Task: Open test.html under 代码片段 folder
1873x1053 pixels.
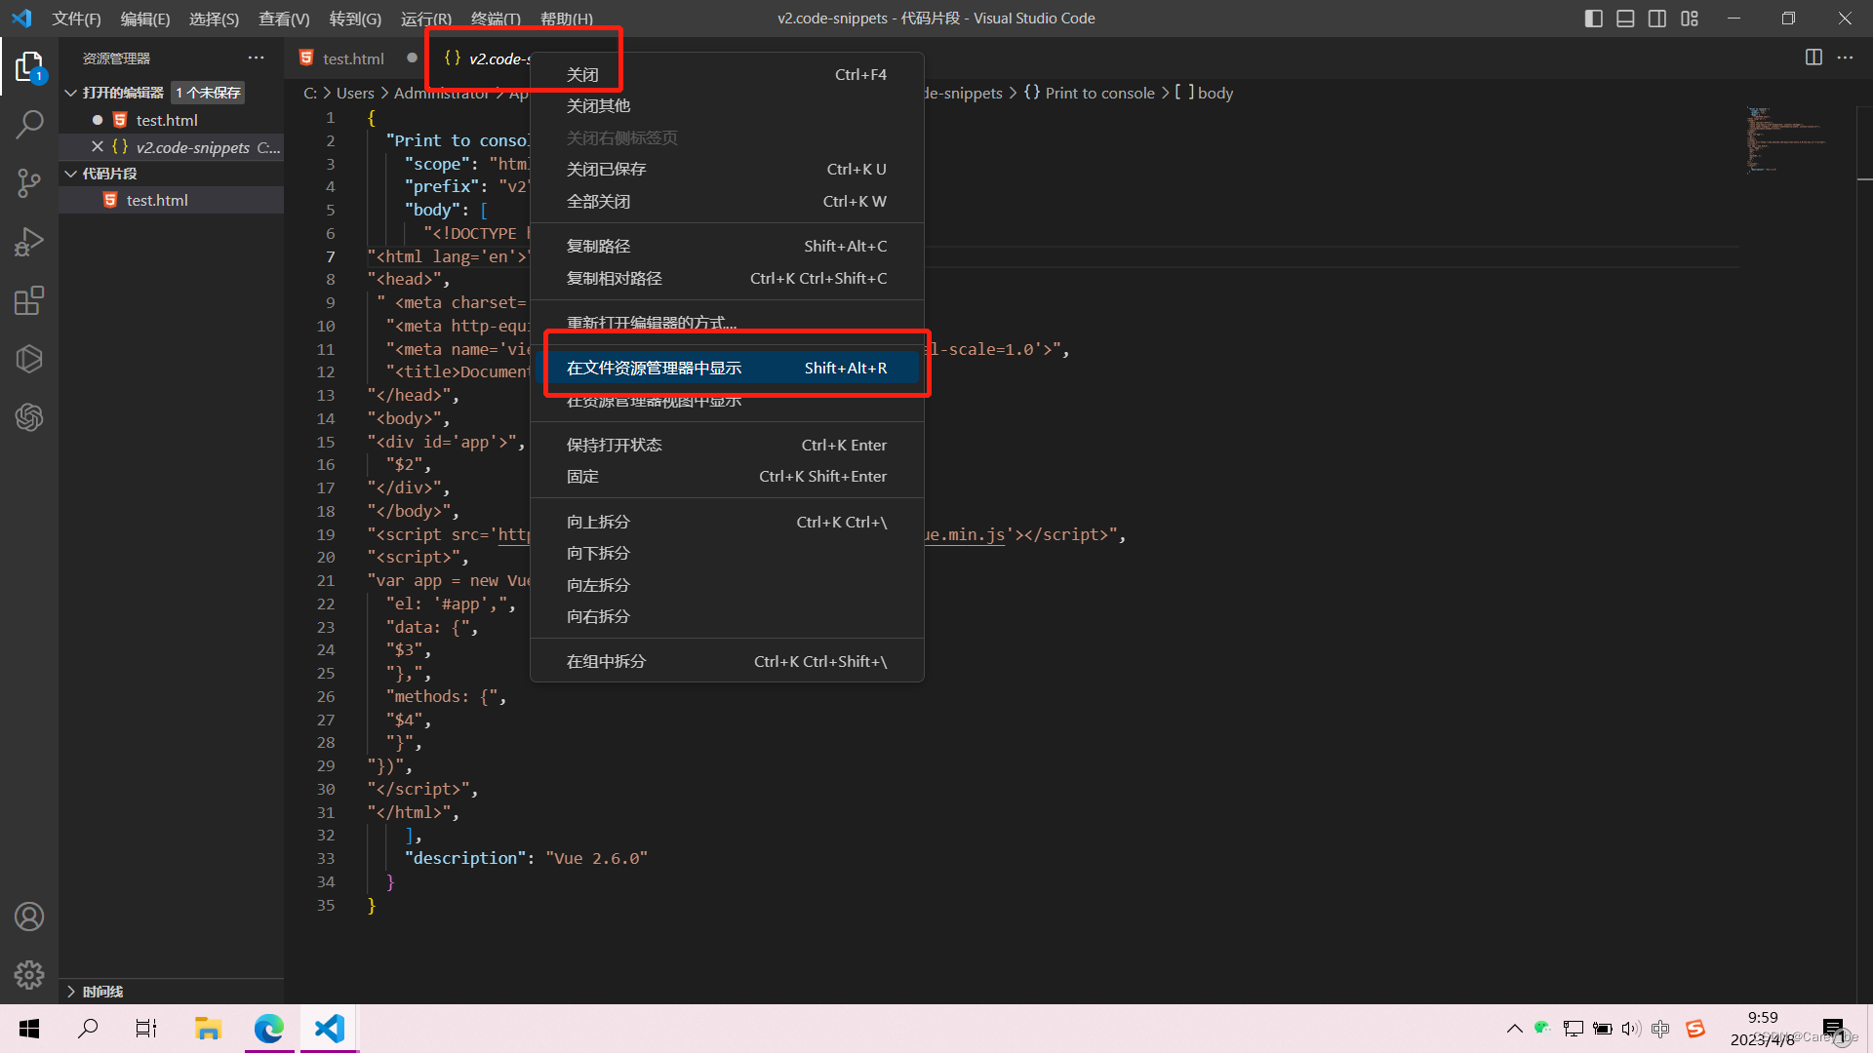Action: [157, 200]
